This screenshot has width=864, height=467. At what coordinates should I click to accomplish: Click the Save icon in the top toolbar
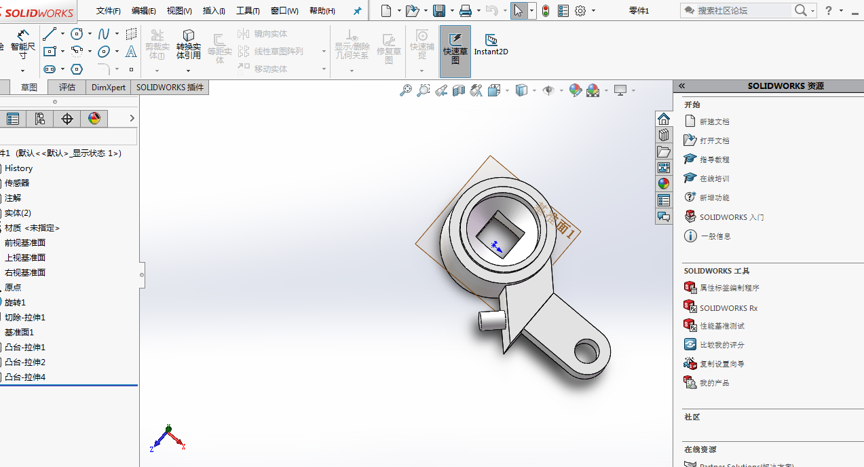coord(439,11)
